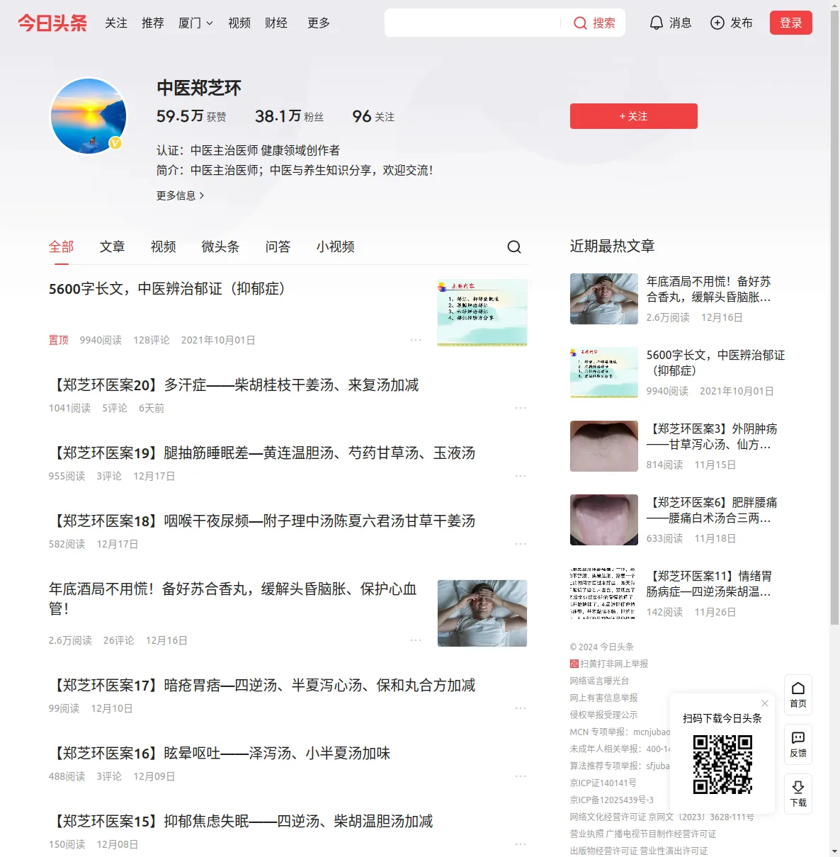
Task: Switch to the 视频 profile tab
Action: 164,246
